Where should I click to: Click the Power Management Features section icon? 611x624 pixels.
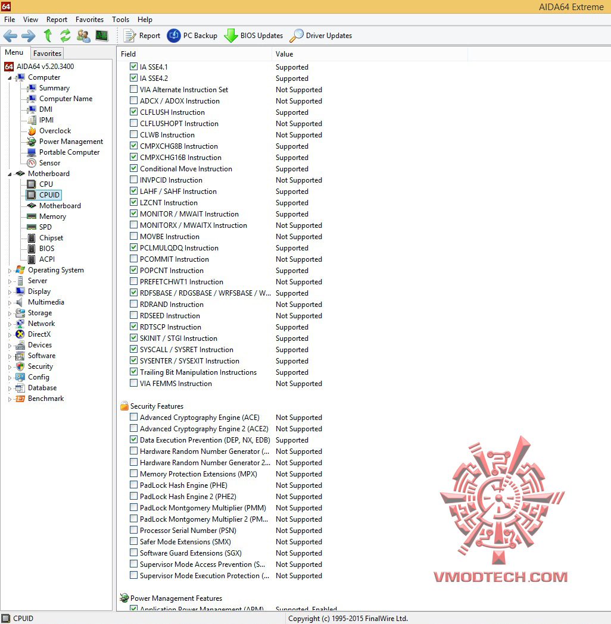(x=124, y=598)
